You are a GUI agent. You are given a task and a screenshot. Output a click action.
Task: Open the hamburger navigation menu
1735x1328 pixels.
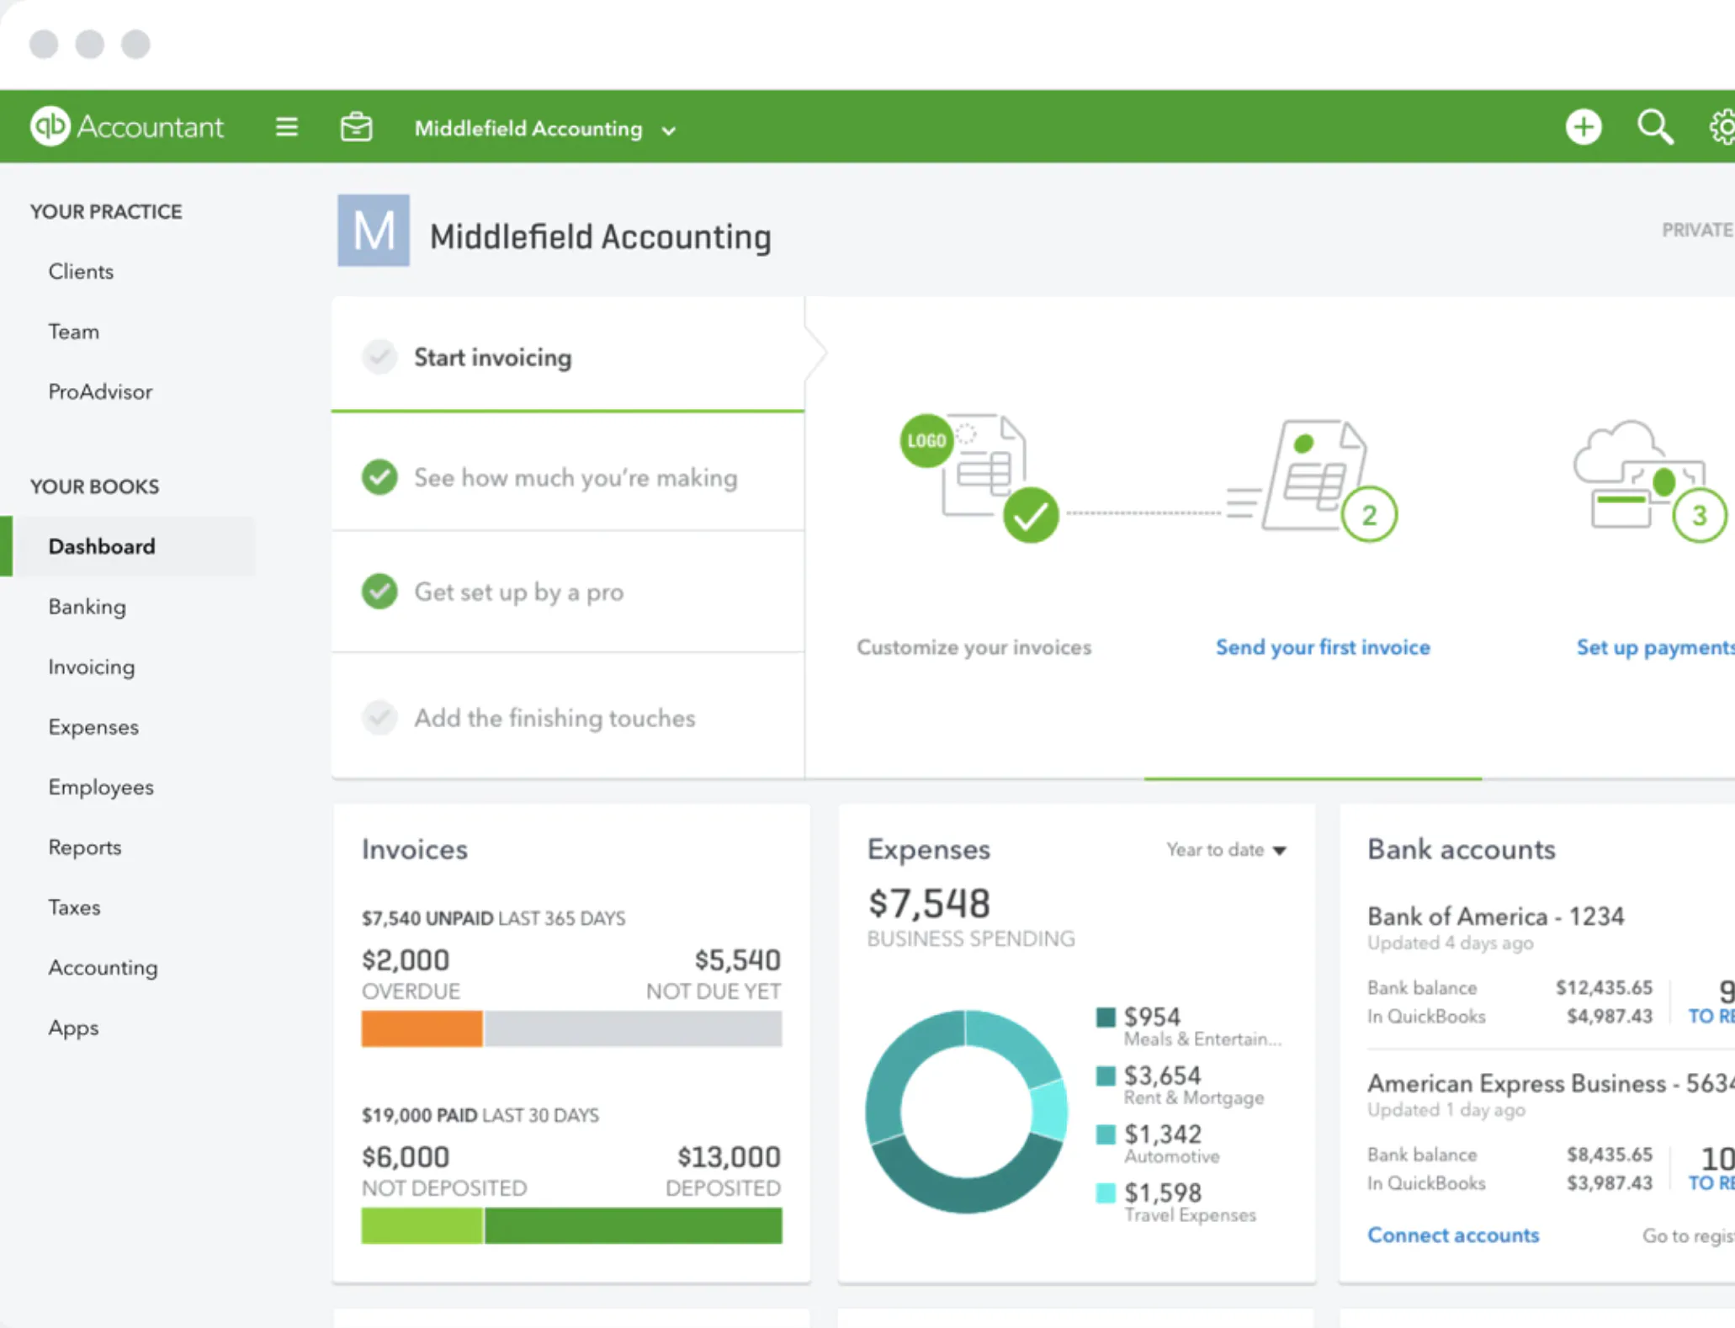pos(286,126)
